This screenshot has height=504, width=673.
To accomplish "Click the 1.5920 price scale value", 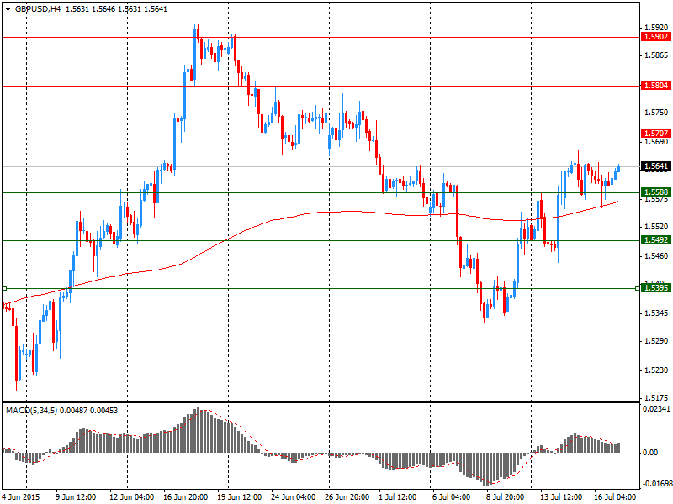I will (656, 28).
